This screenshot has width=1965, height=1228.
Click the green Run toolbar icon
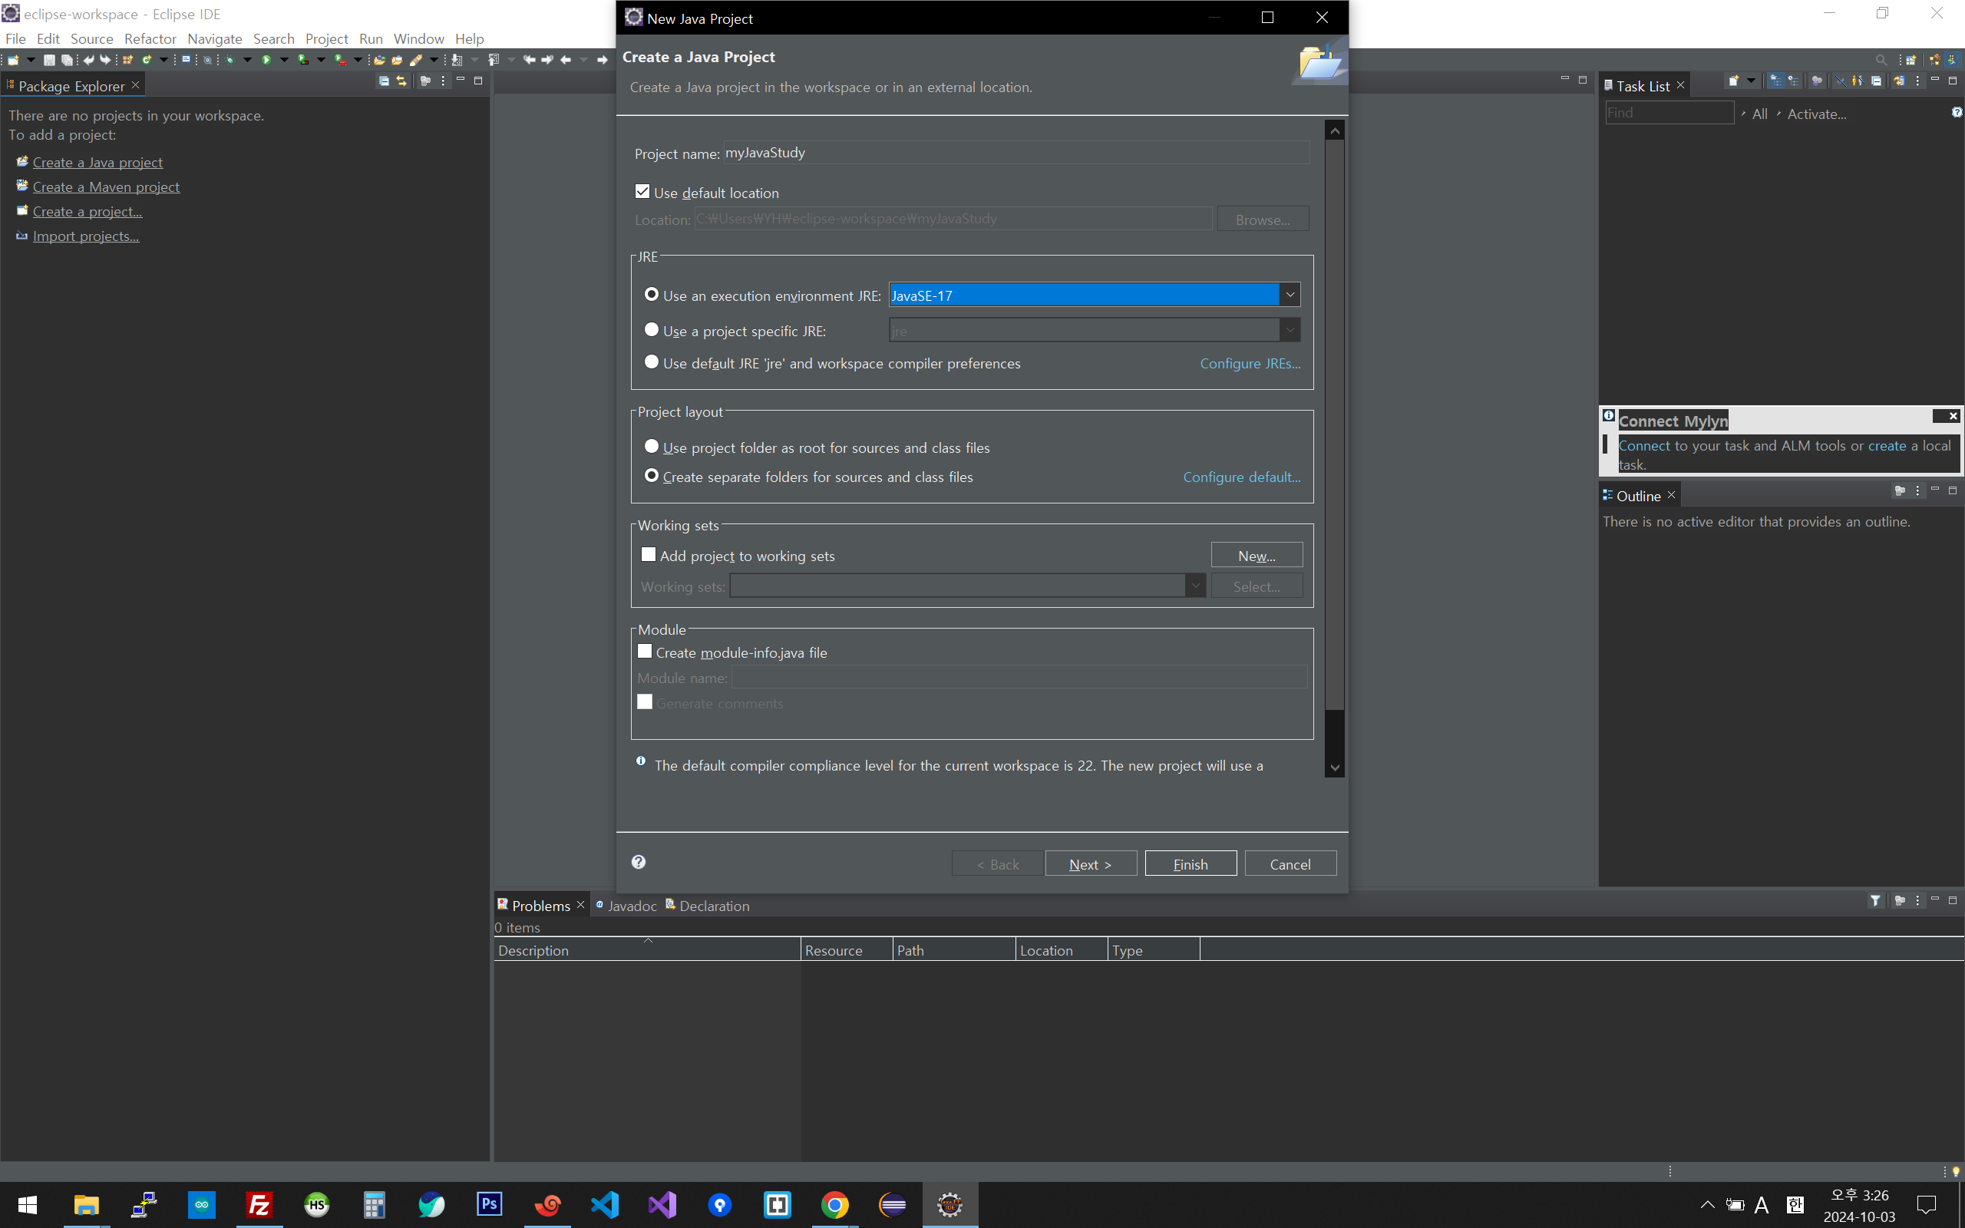click(x=266, y=59)
